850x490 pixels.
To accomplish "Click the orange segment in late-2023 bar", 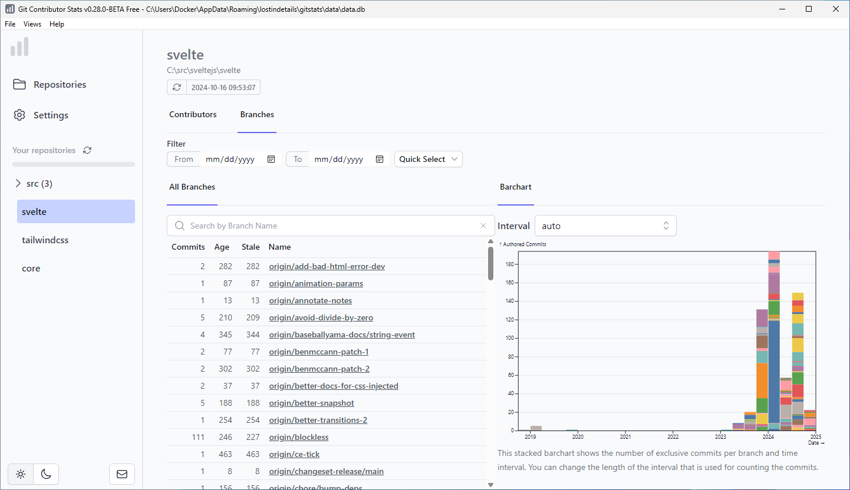I will tap(762, 380).
